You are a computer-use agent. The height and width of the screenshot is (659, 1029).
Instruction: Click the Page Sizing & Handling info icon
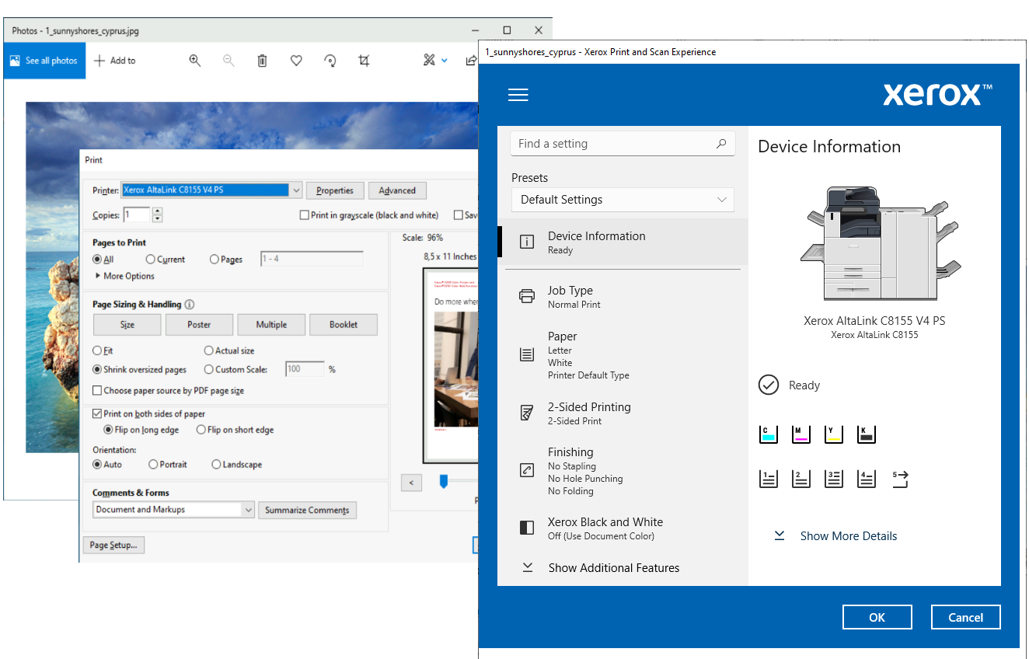[x=190, y=305]
